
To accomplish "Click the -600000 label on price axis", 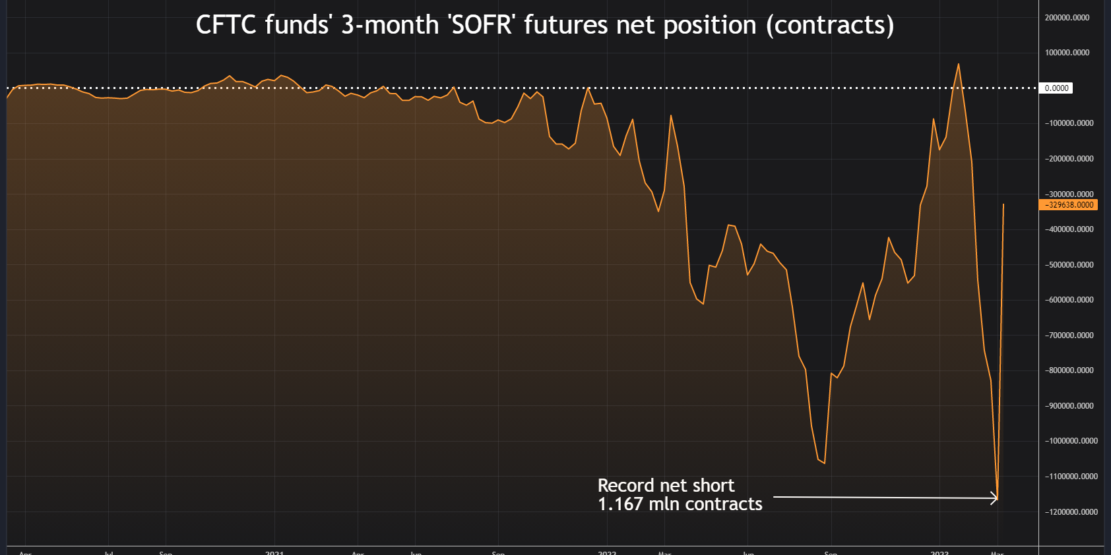I will [1069, 300].
